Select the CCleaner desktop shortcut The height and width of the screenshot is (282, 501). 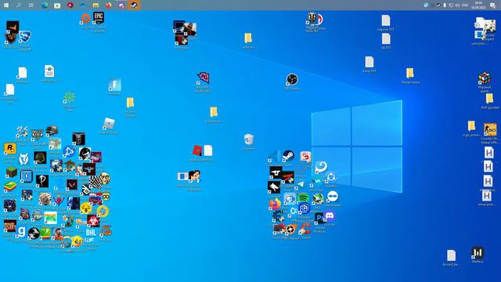pos(305,229)
